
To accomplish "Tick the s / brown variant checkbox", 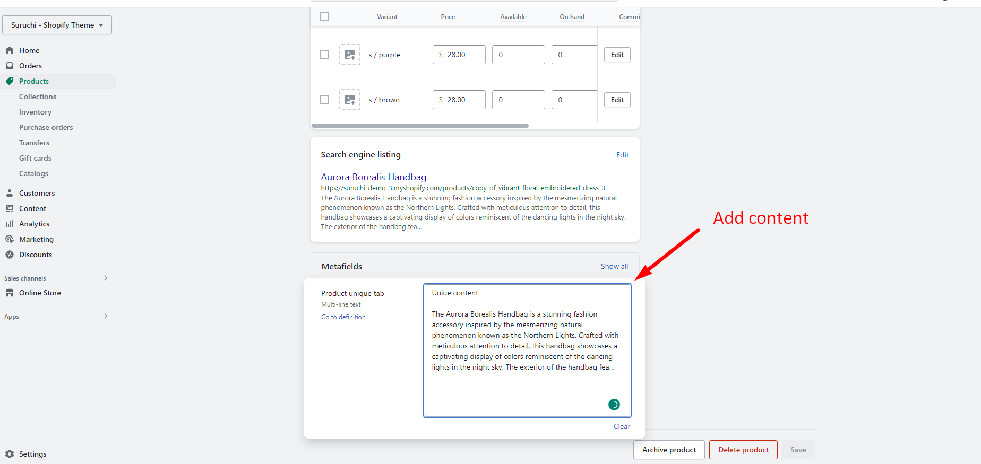I will [x=324, y=100].
